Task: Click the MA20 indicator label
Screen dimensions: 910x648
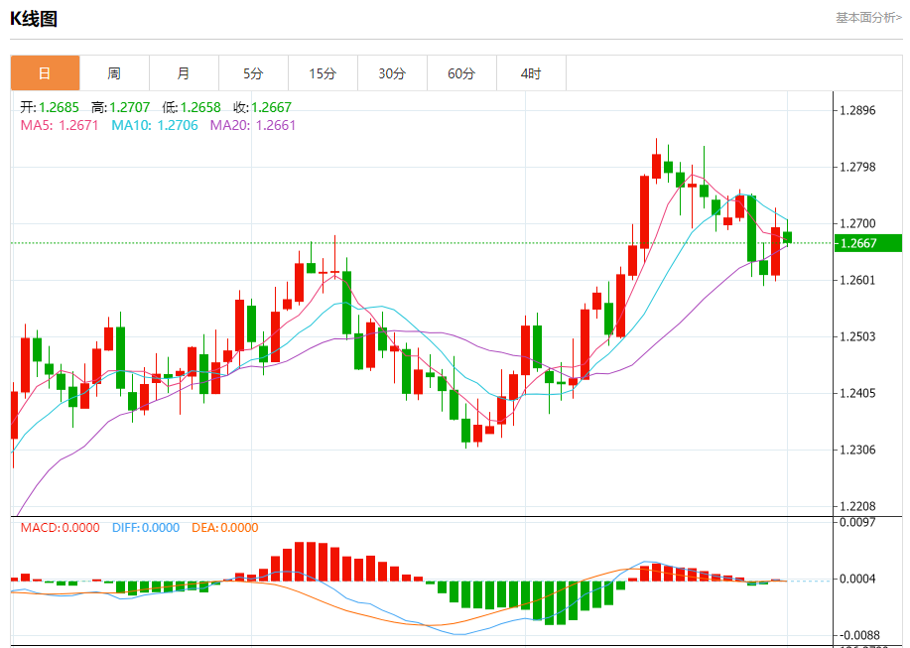Action: 253,125
